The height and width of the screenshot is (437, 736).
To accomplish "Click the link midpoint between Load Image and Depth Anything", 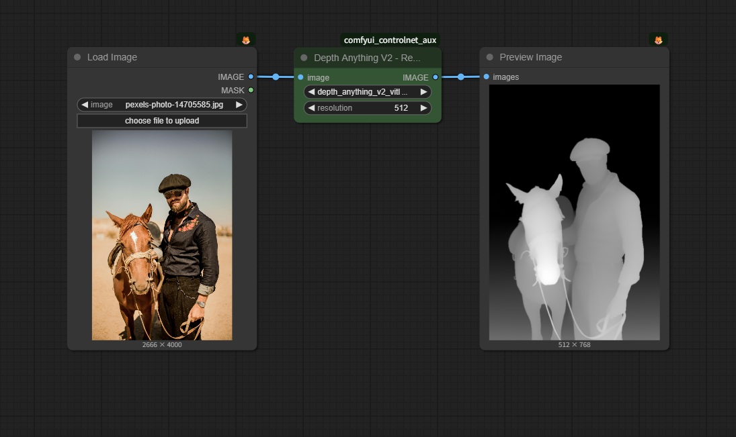I will [276, 77].
